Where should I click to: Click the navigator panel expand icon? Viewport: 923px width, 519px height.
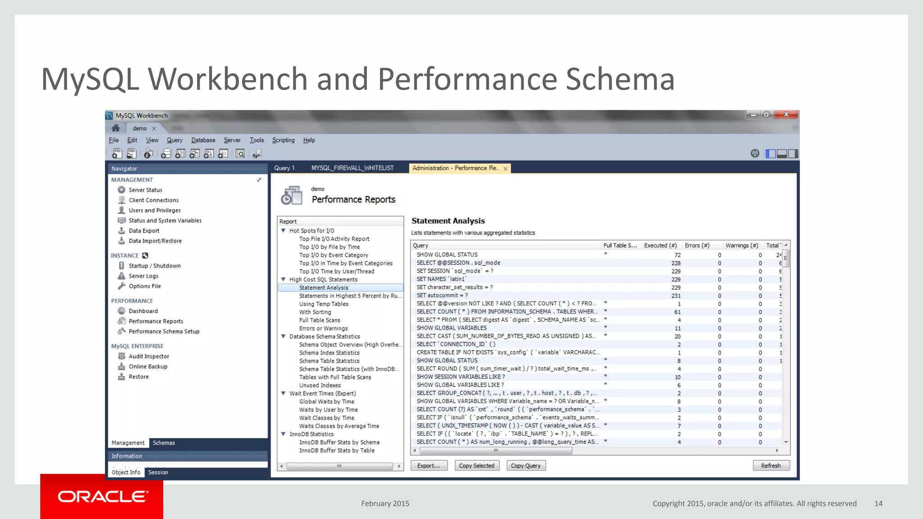coord(259,180)
